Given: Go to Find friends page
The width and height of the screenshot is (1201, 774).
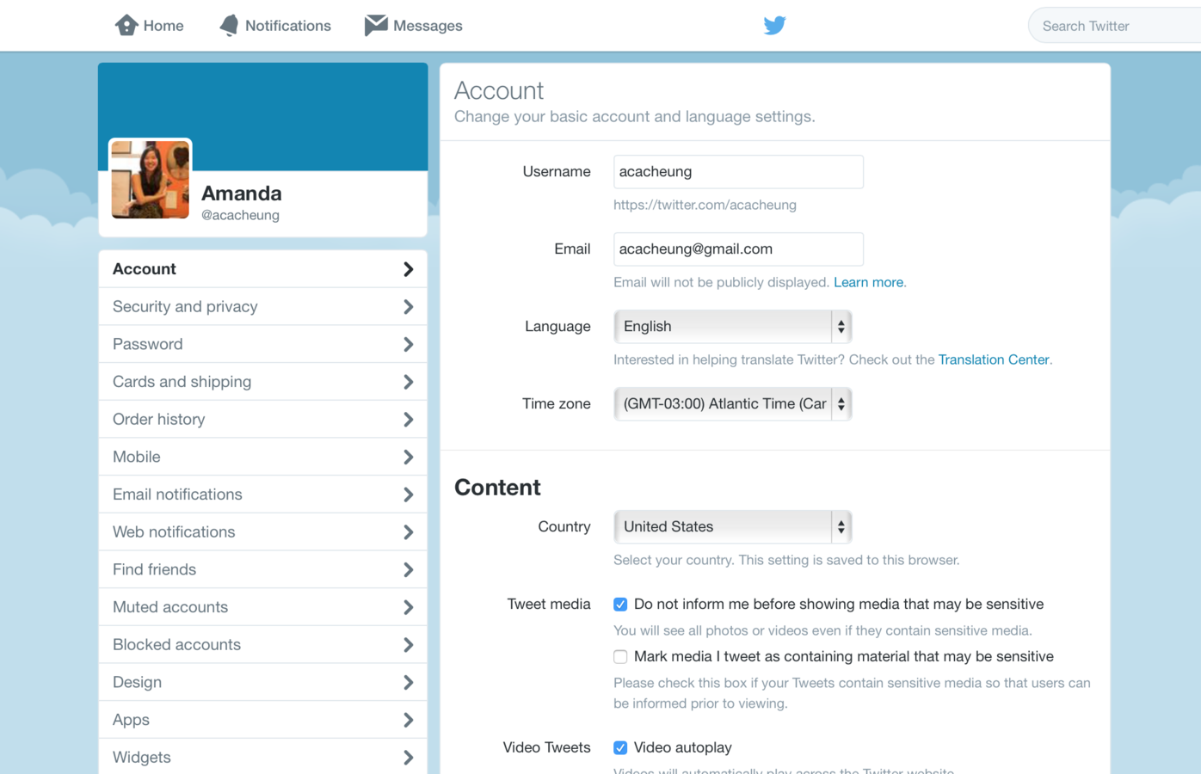Looking at the screenshot, I should click(x=263, y=569).
